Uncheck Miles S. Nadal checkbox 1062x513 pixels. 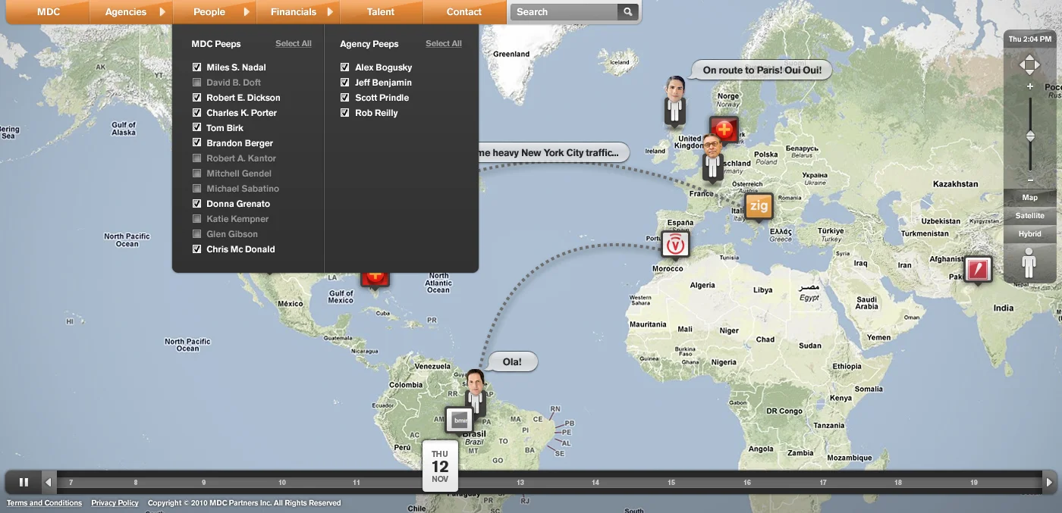197,67
